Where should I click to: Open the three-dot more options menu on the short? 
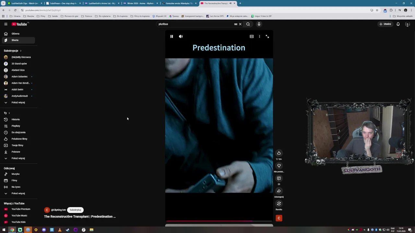pos(259,37)
